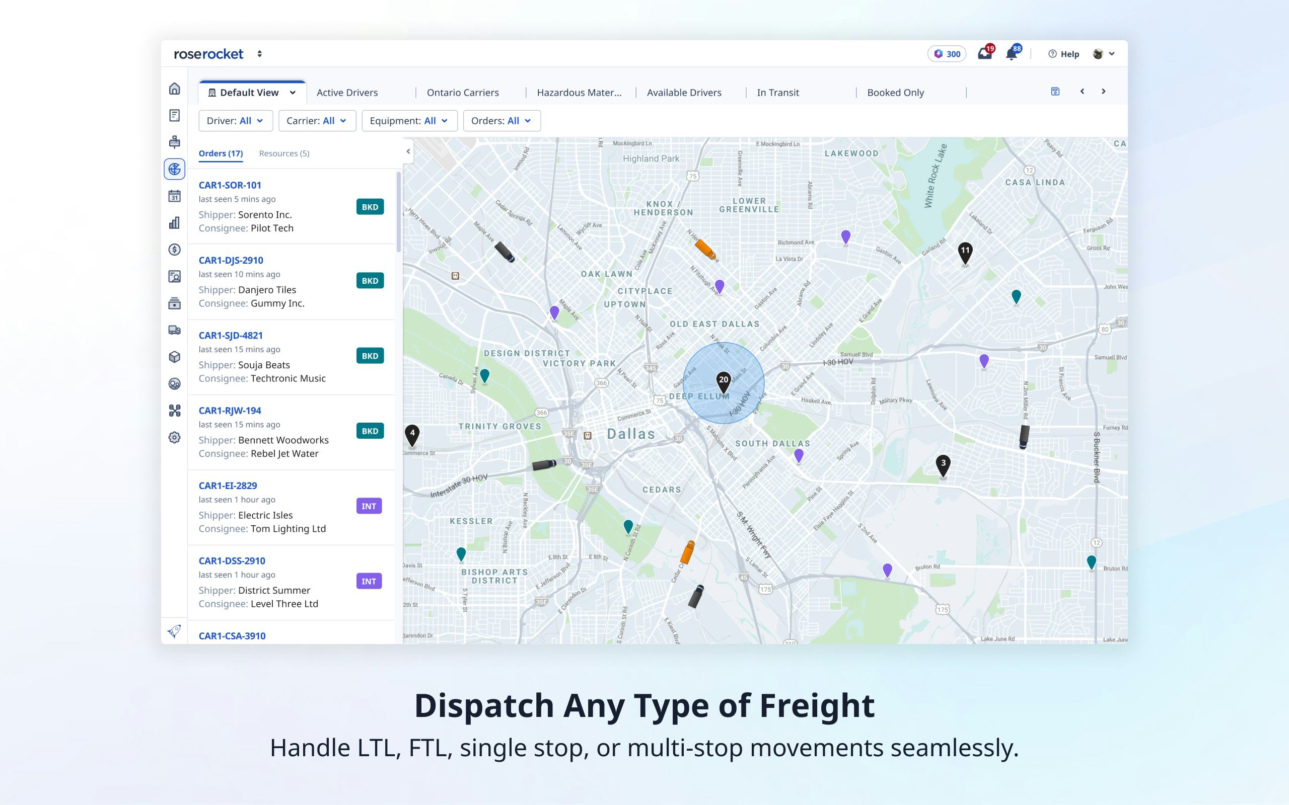The height and width of the screenshot is (805, 1289).
Task: Click the rocket icon at sidebar bottom
Action: [x=174, y=631]
